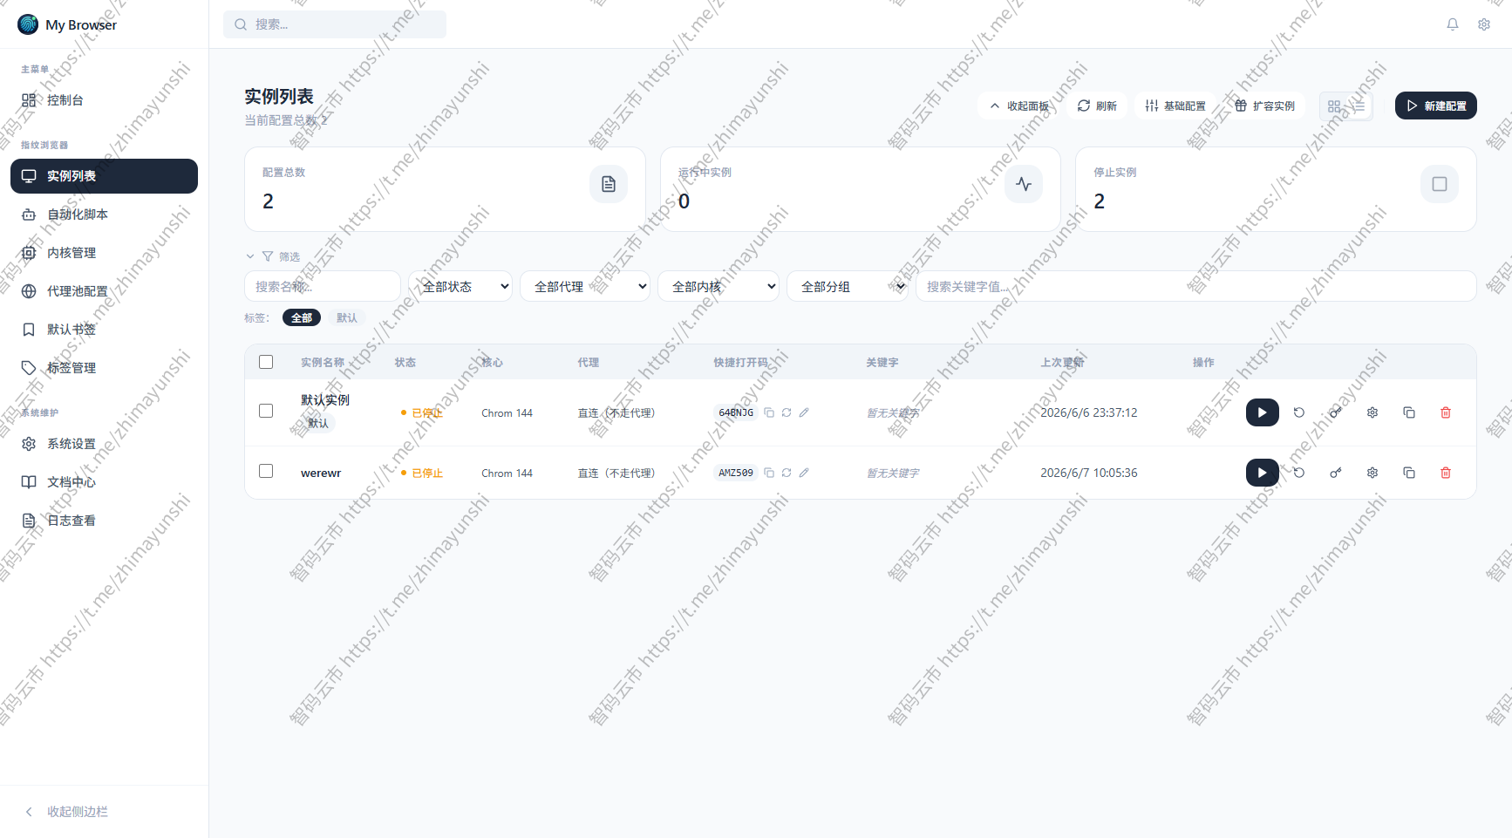
Task: Open the 全部代理 proxy dropdown
Action: [x=585, y=286]
